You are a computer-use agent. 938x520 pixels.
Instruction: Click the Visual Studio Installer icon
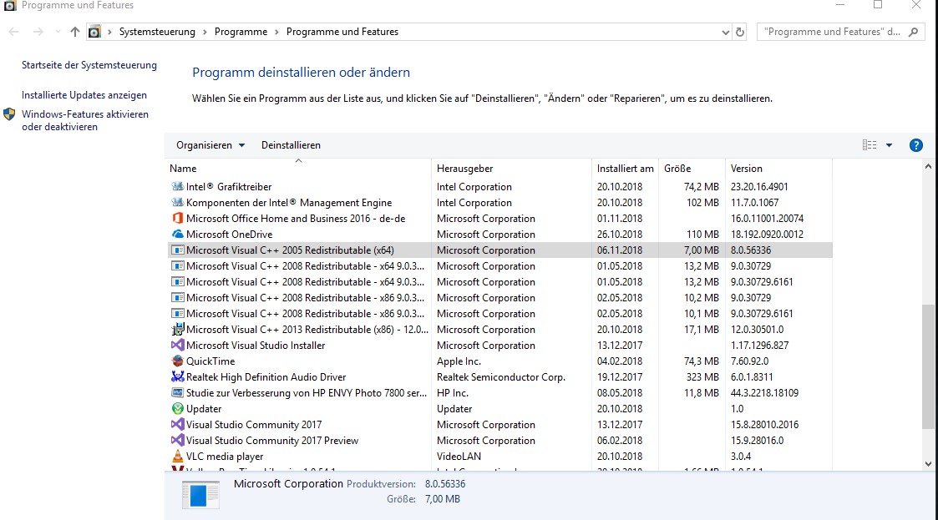point(177,345)
